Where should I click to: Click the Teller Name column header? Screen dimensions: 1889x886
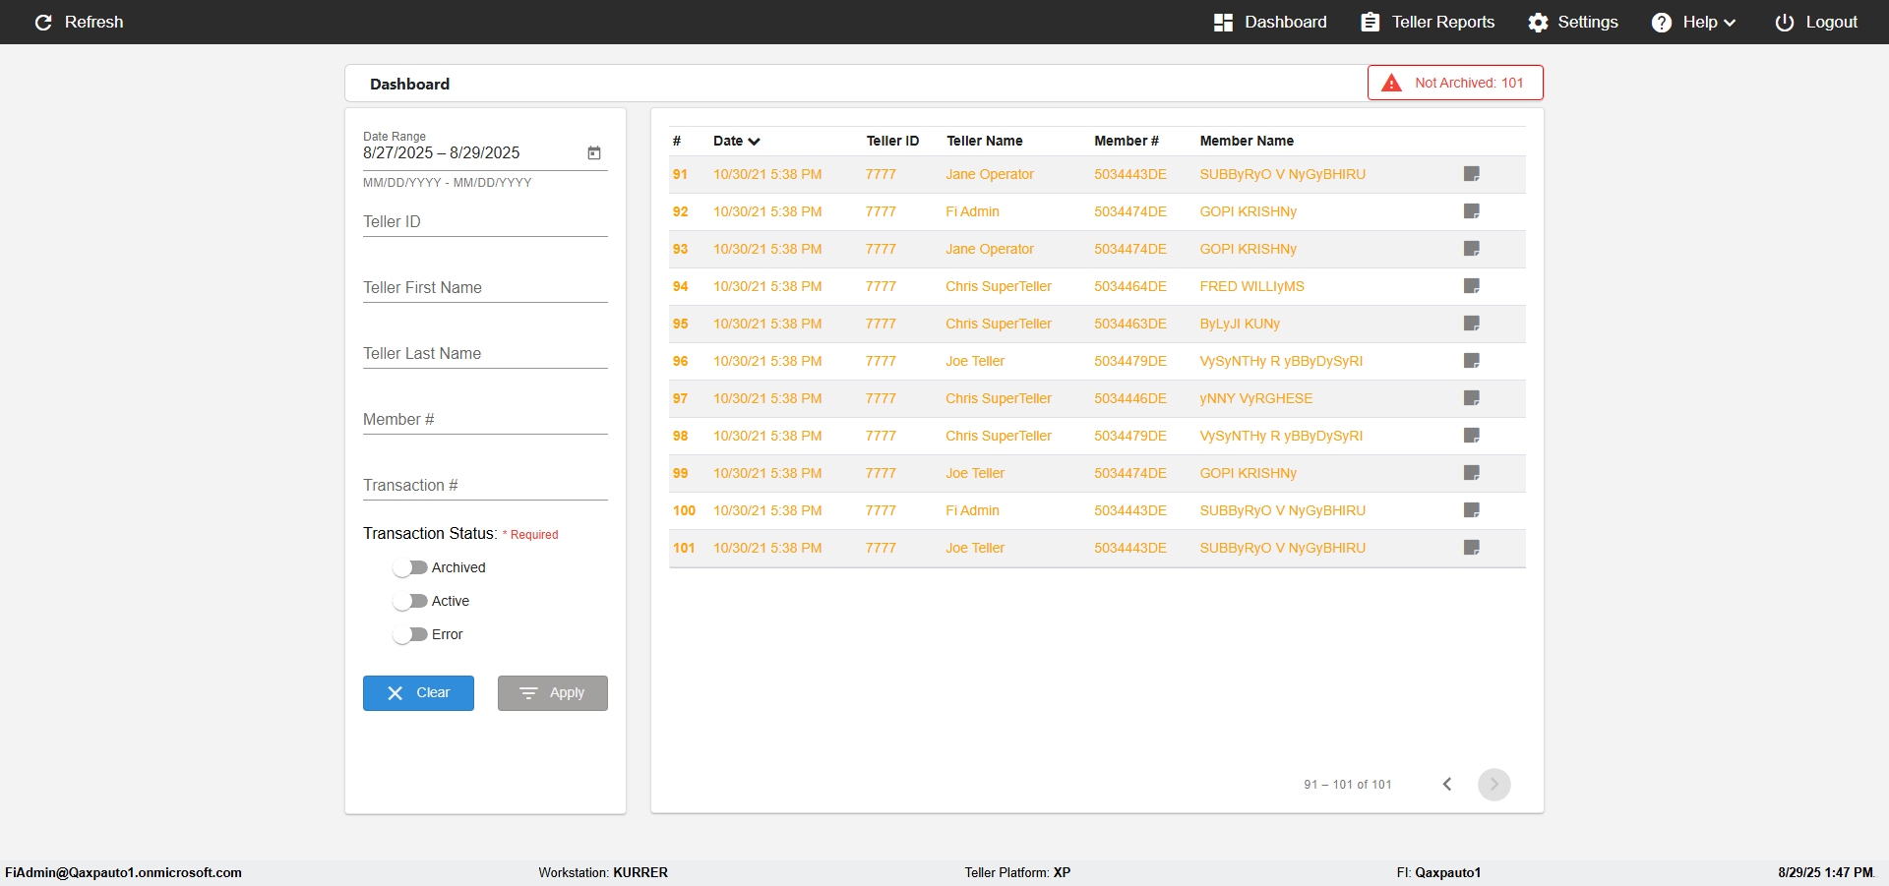tap(985, 141)
